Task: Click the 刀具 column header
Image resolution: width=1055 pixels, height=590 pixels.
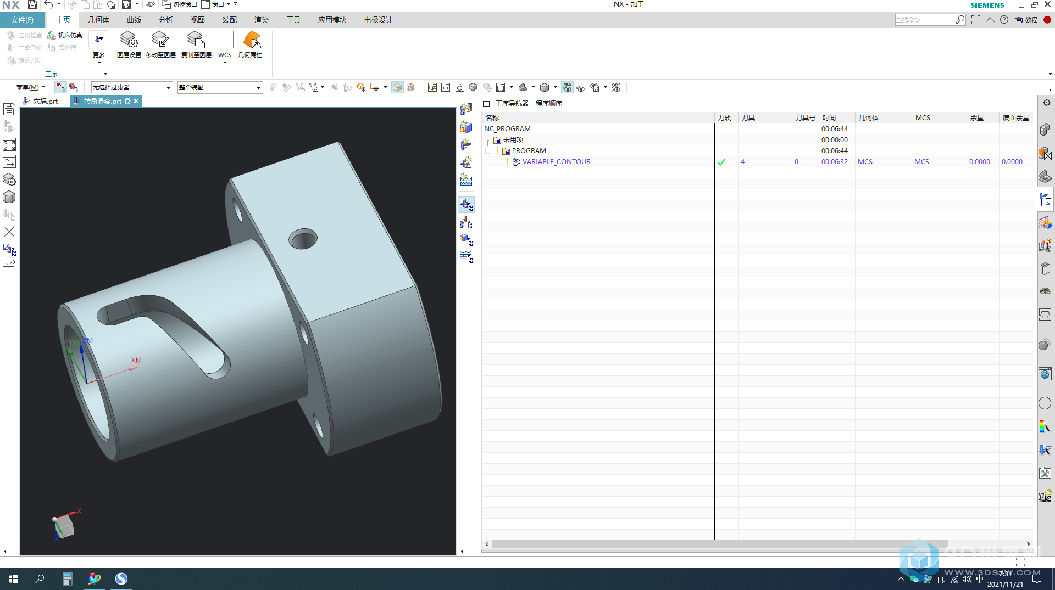Action: (764, 118)
